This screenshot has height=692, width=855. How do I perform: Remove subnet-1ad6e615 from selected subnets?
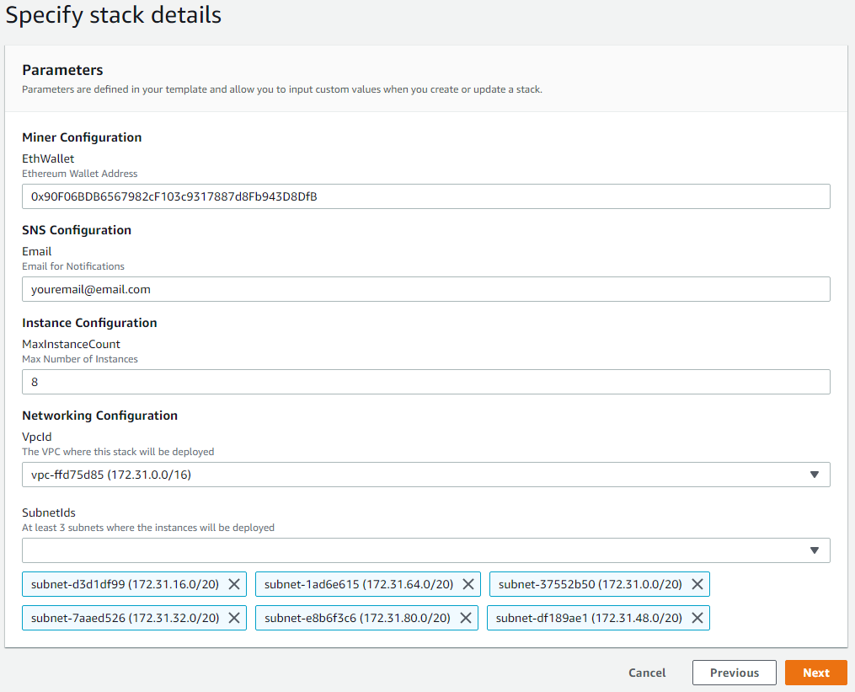[x=468, y=583]
